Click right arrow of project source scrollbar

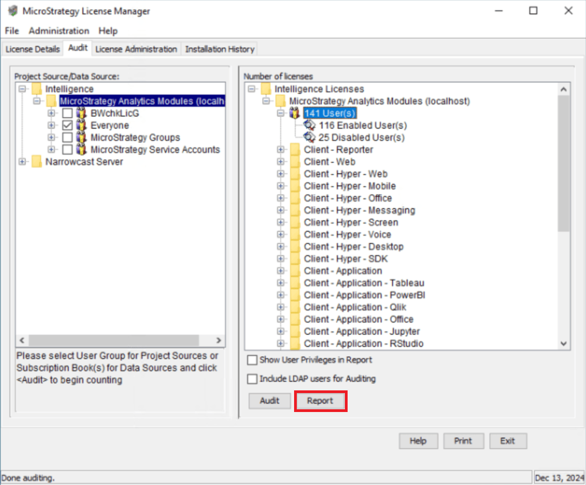coord(218,341)
